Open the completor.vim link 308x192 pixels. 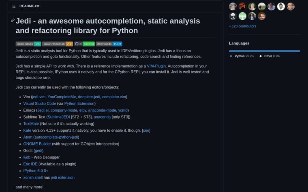(x=114, y=97)
